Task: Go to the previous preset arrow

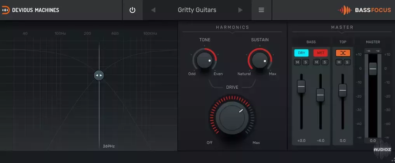Action: [153, 10]
